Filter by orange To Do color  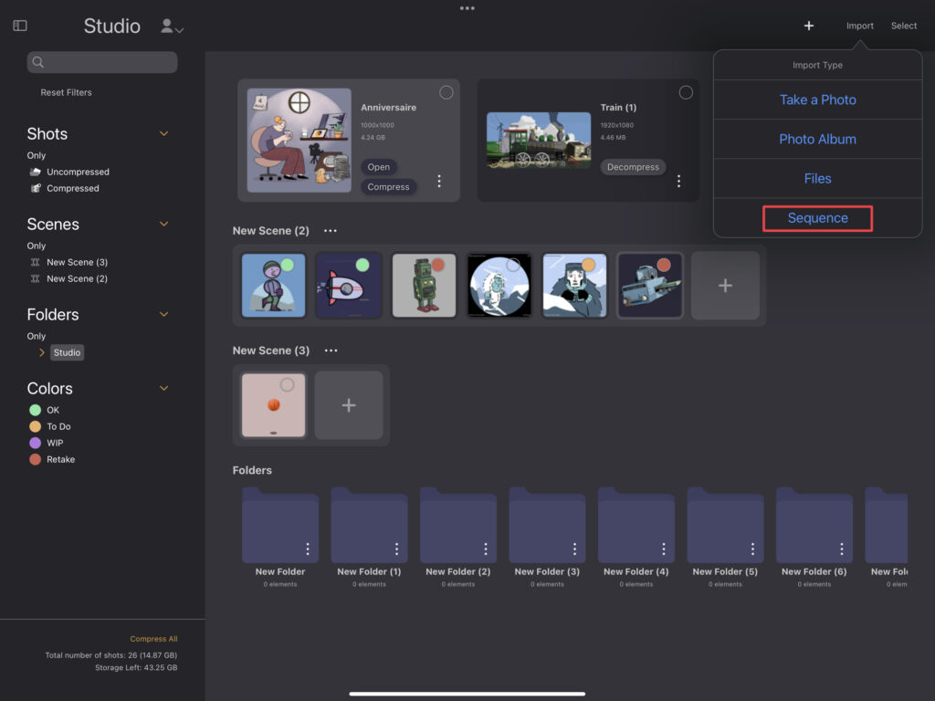(x=50, y=426)
